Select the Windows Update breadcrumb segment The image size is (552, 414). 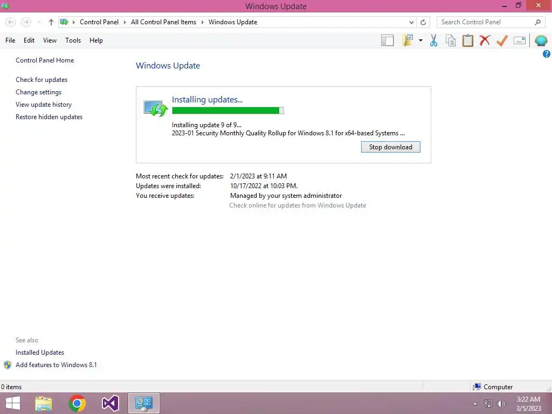click(233, 22)
